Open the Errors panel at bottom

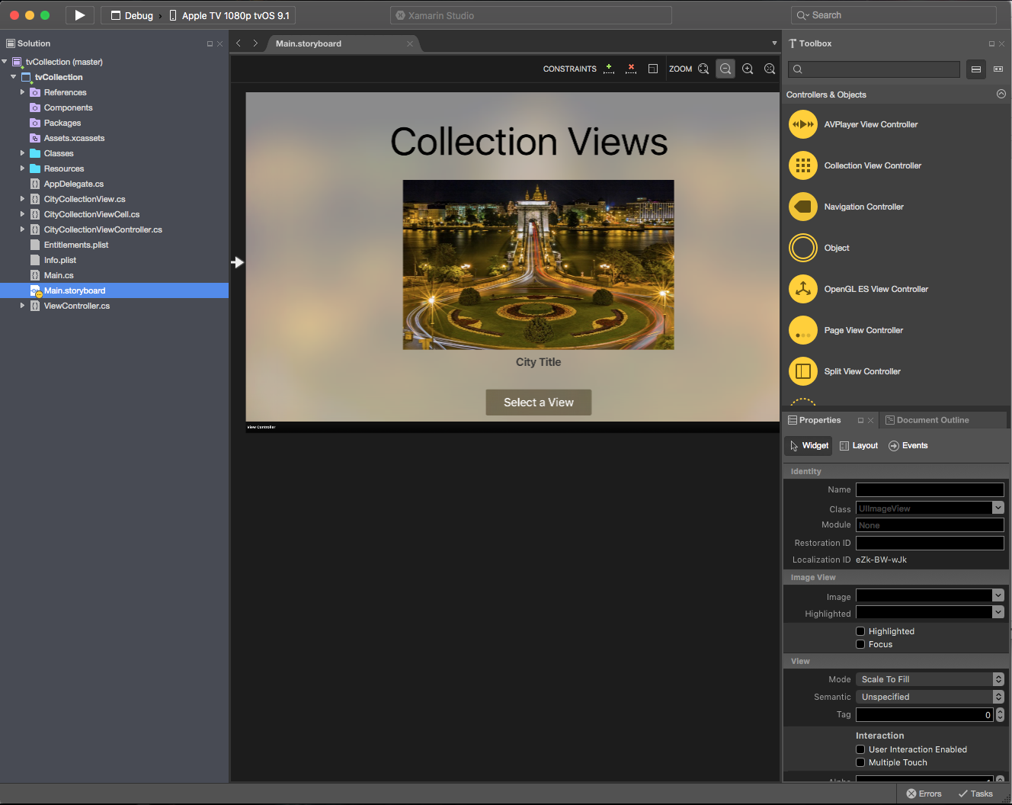pyautogui.click(x=924, y=793)
